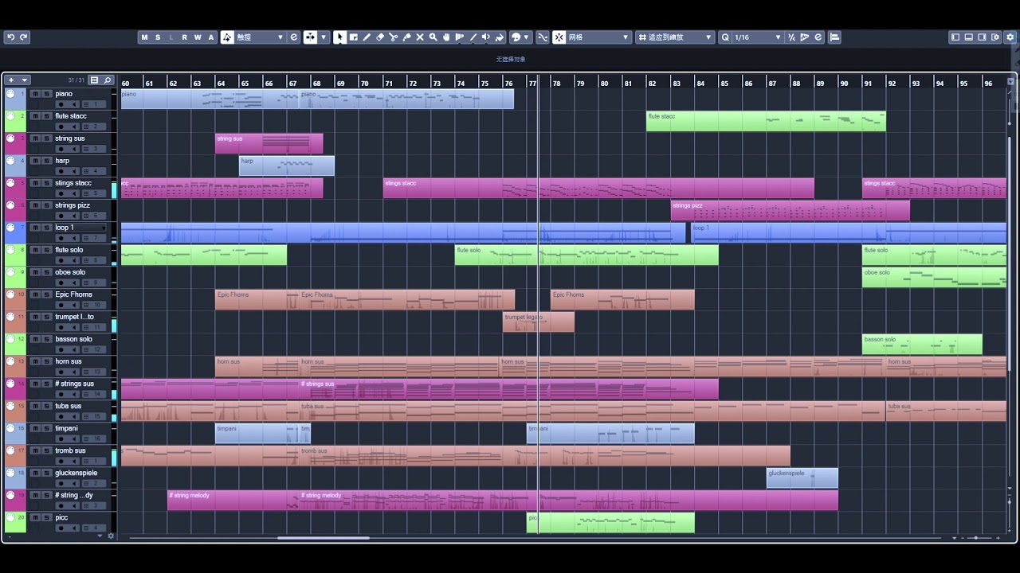
Task: Enable record on string sus track
Action: pos(61,149)
